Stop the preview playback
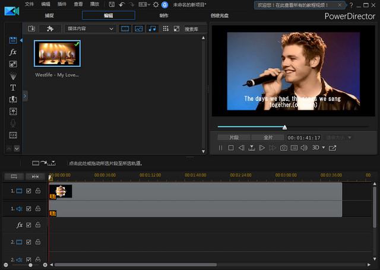 (x=231, y=148)
